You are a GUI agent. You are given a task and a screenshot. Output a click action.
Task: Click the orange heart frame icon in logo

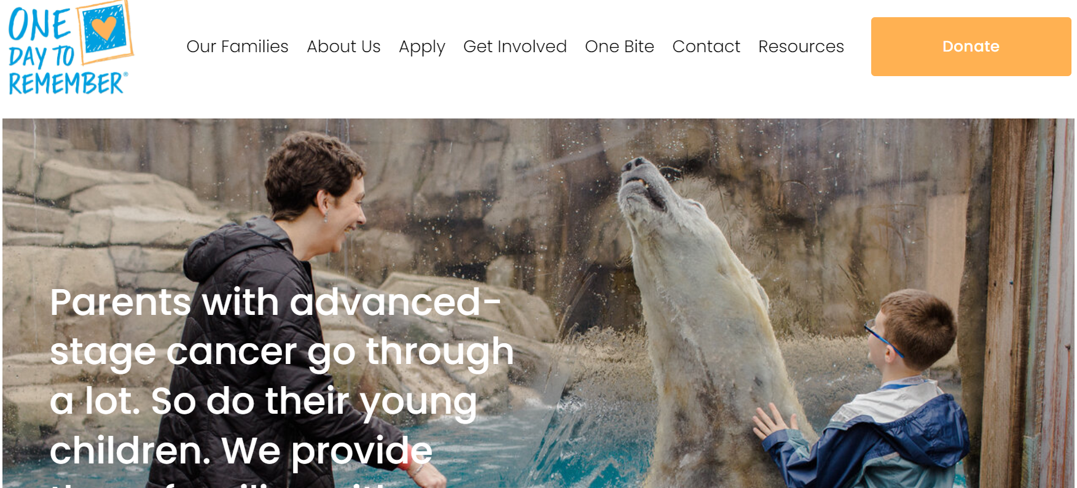(x=107, y=31)
